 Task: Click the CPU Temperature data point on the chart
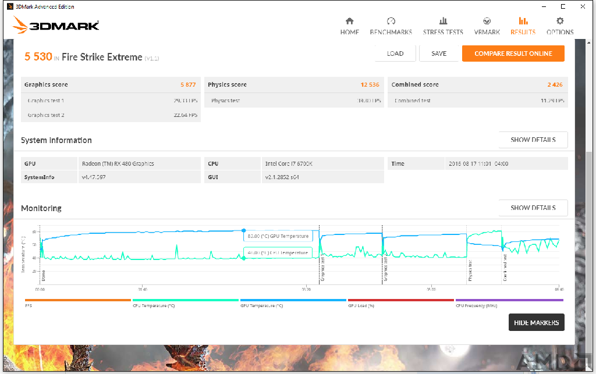(244, 258)
